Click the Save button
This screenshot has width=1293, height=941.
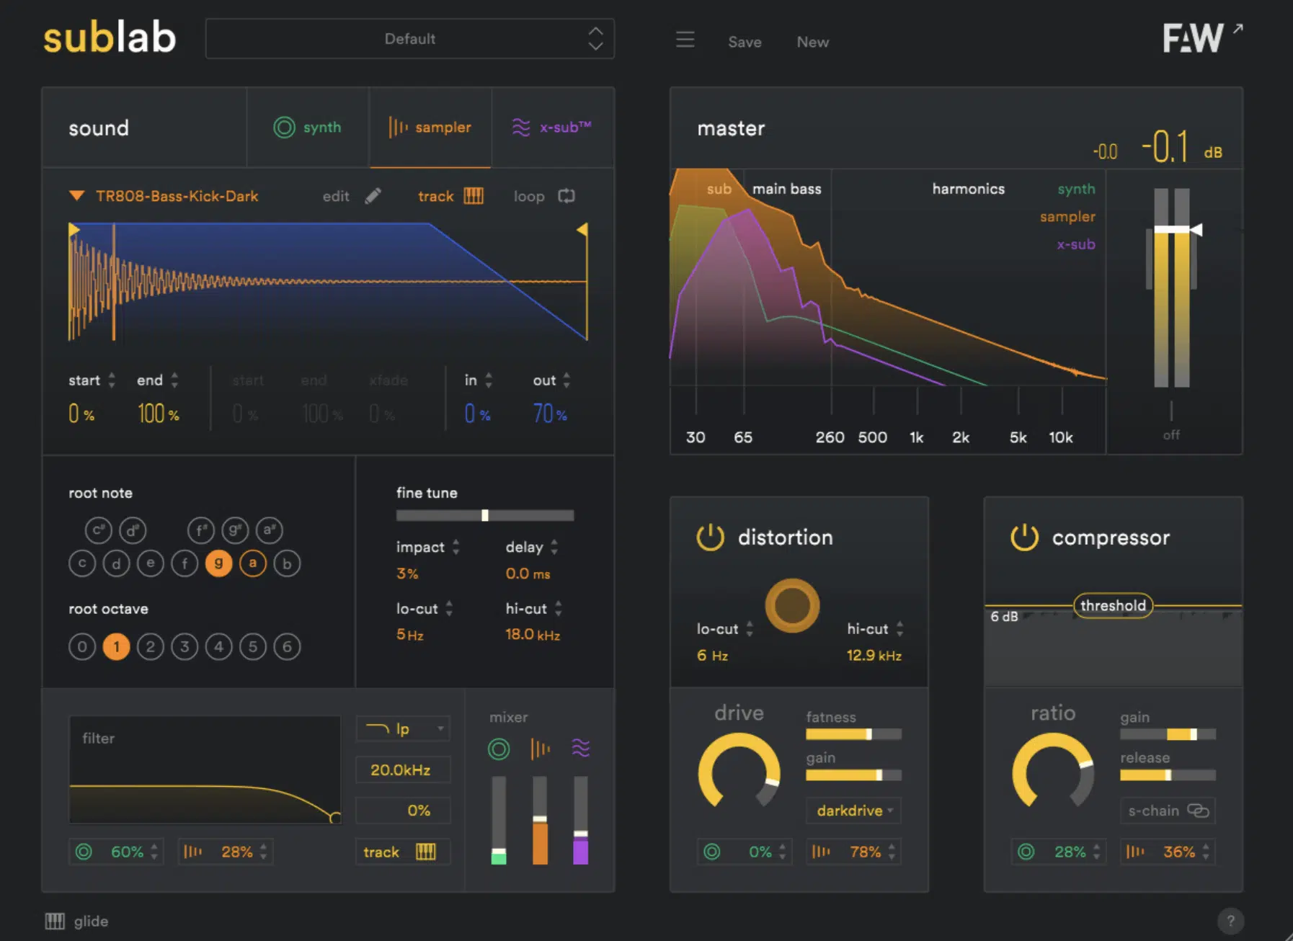(x=745, y=42)
